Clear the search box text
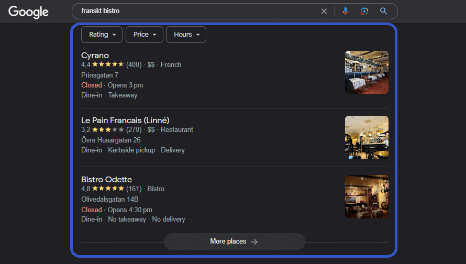Image resolution: width=466 pixels, height=264 pixels. click(x=324, y=11)
